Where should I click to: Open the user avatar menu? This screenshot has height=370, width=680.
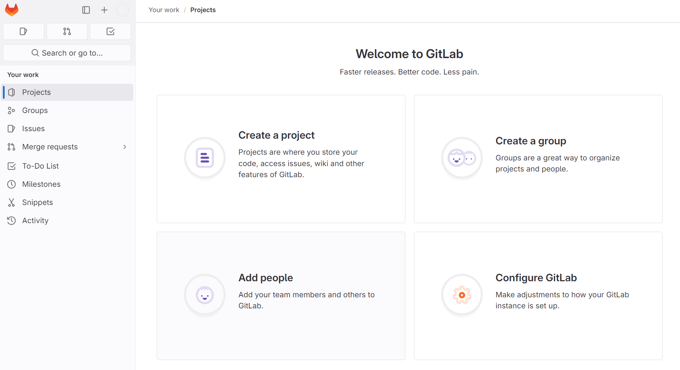(x=122, y=10)
